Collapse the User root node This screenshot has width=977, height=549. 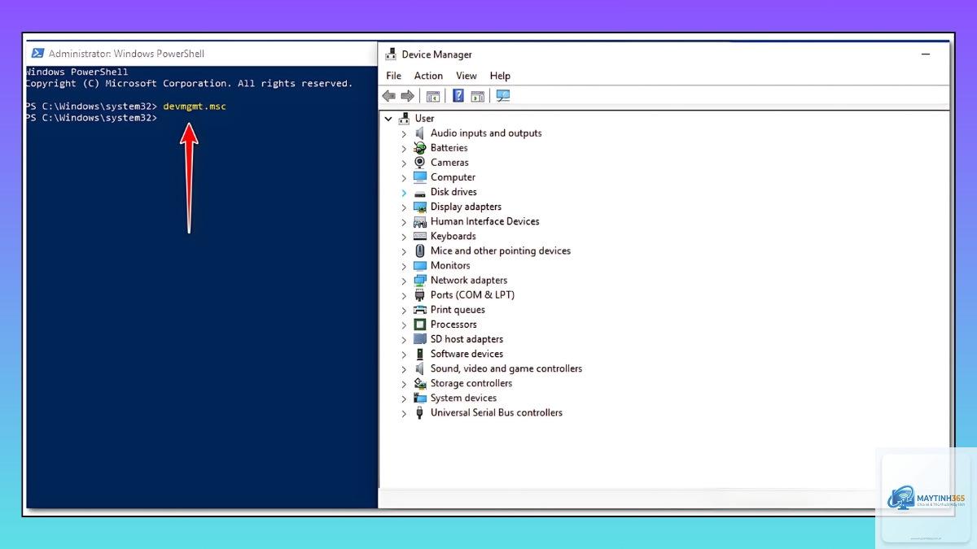point(388,119)
